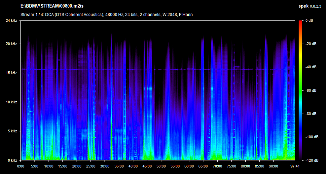Click the 0 dB scale label
Image resolution: width=326 pixels, height=174 pixels.
[309, 21]
